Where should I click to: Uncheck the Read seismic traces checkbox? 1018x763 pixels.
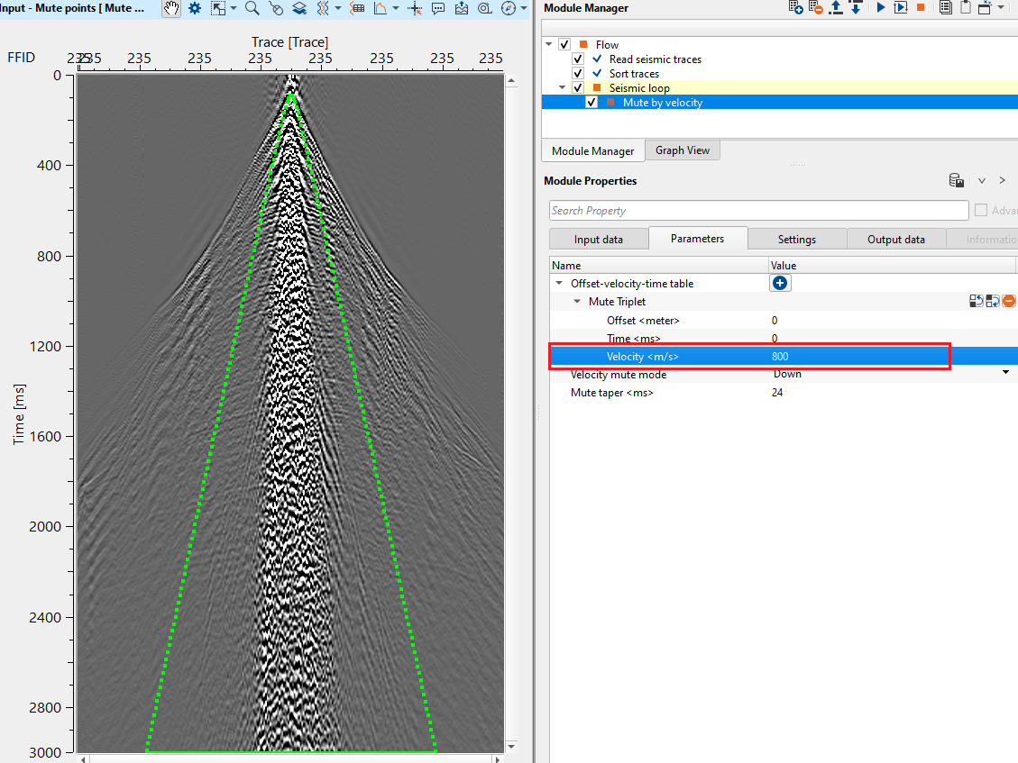579,59
